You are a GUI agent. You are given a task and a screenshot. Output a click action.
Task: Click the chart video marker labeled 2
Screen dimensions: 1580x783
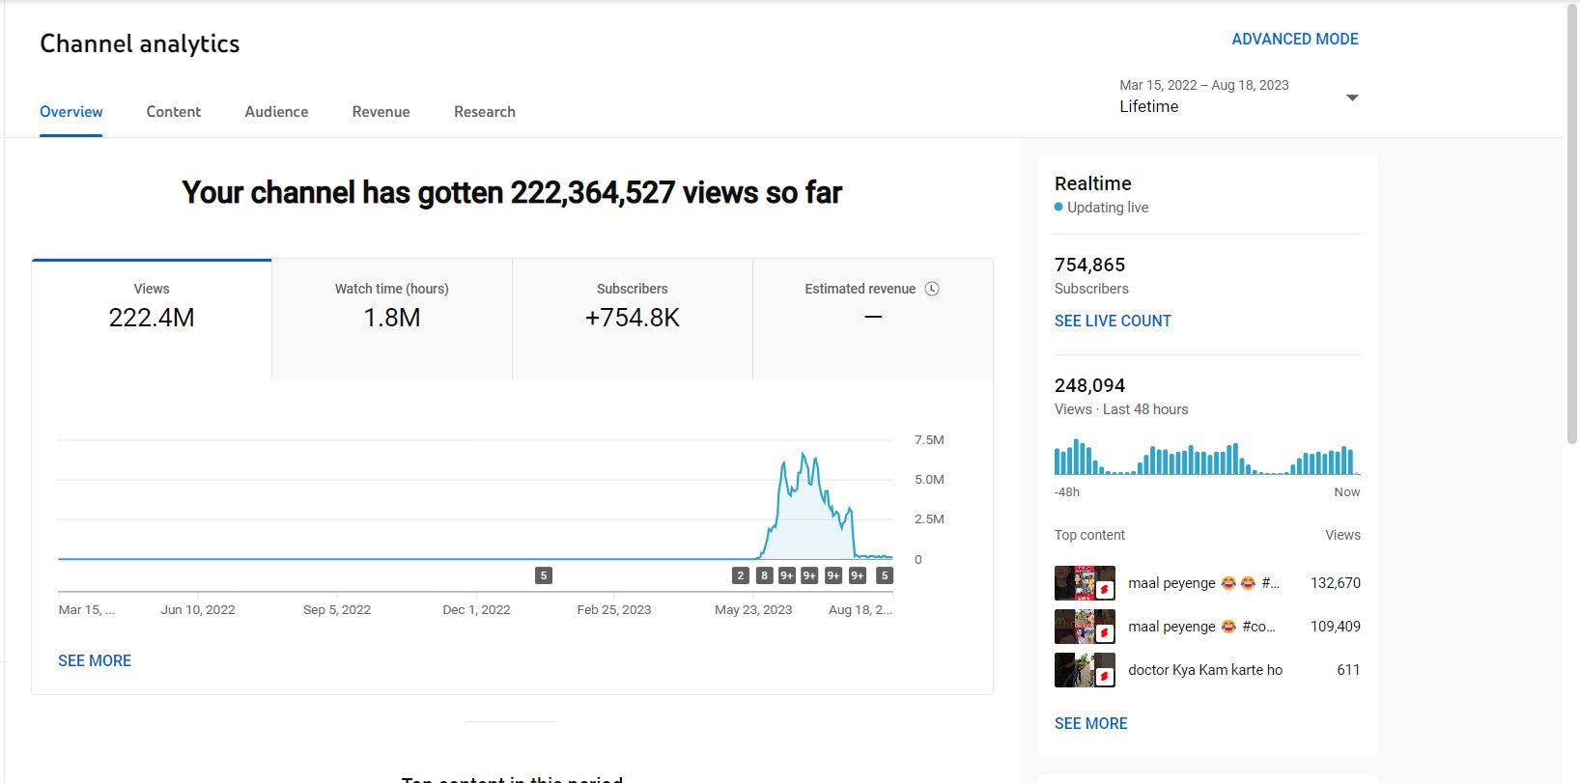coord(741,575)
